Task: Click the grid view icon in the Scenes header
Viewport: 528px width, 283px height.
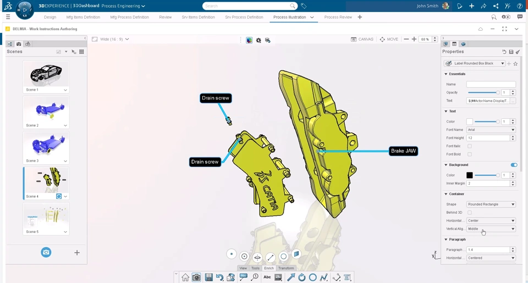Action: click(81, 52)
